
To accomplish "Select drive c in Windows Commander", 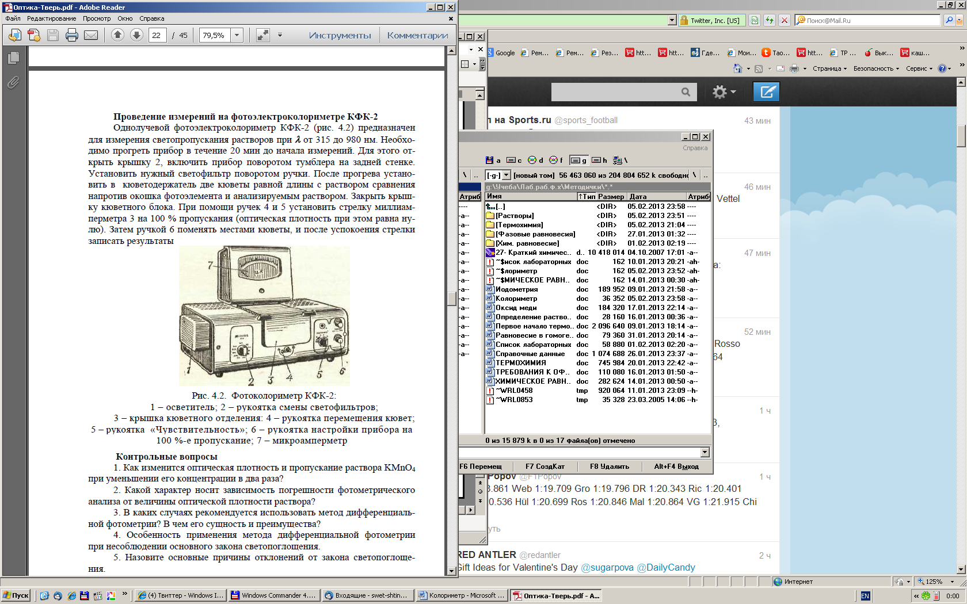I will pos(514,160).
